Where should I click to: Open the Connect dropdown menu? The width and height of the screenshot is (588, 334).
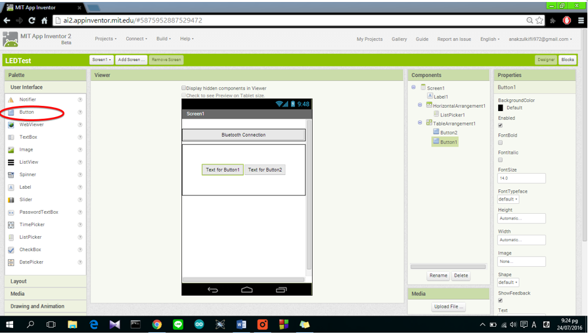point(137,39)
